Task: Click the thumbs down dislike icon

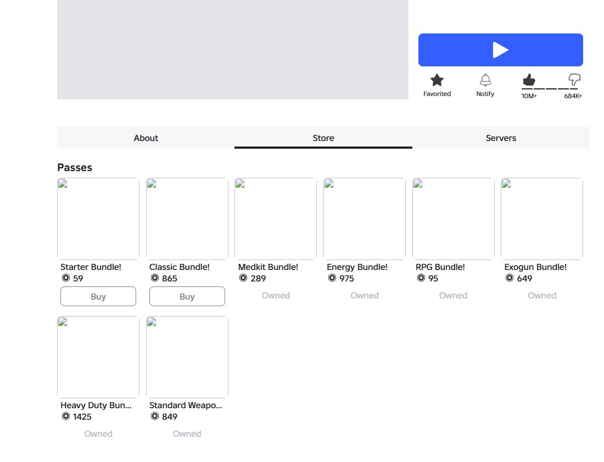Action: (x=574, y=80)
